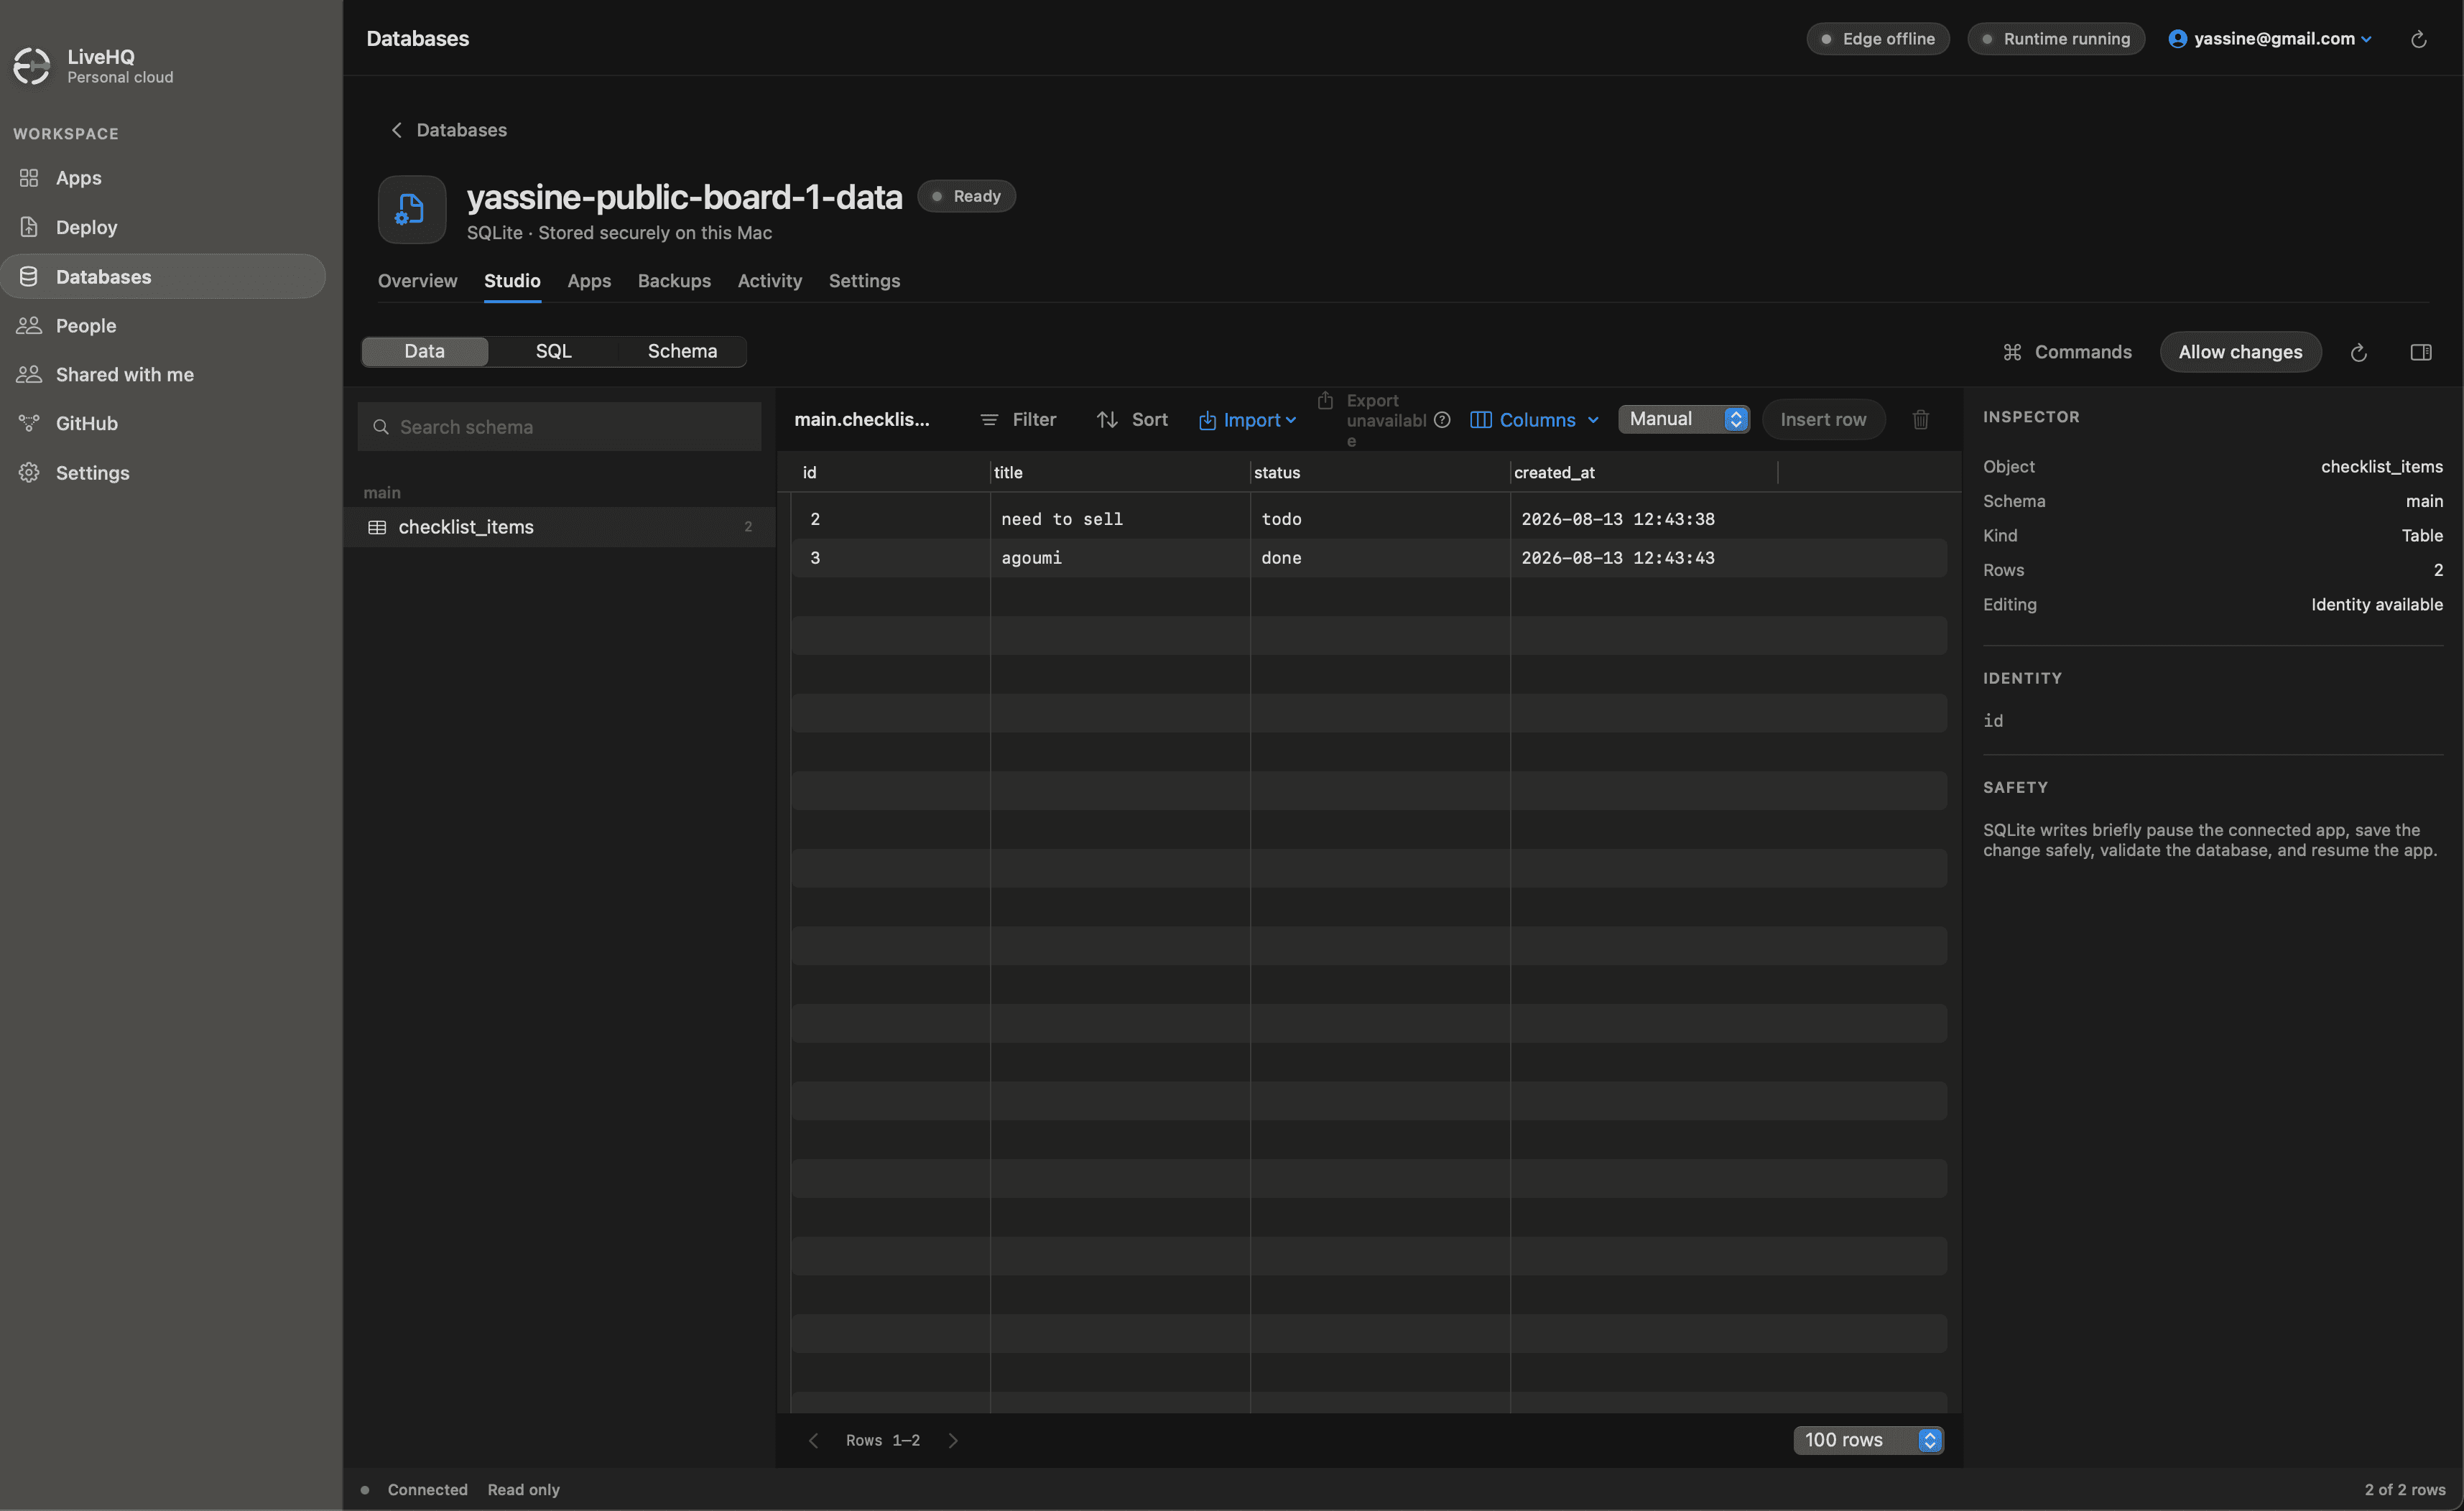Click the Export share icon
Image resolution: width=2464 pixels, height=1511 pixels.
tap(1325, 400)
